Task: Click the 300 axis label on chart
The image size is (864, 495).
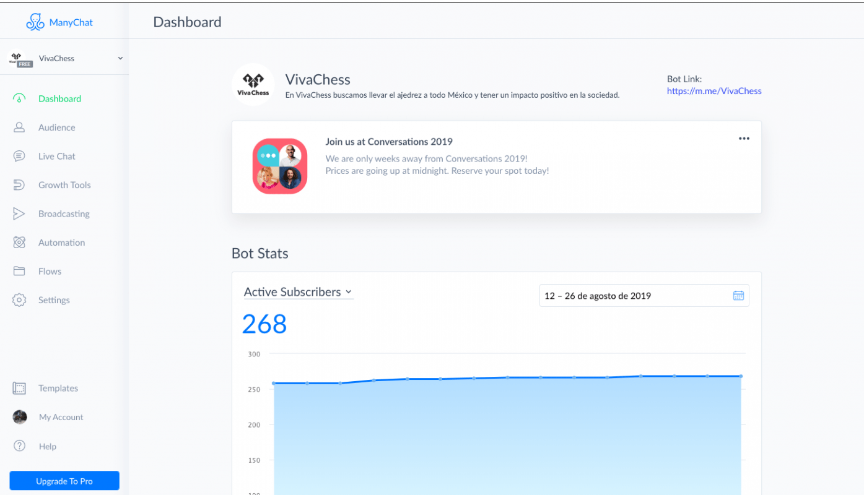Action: pos(255,355)
